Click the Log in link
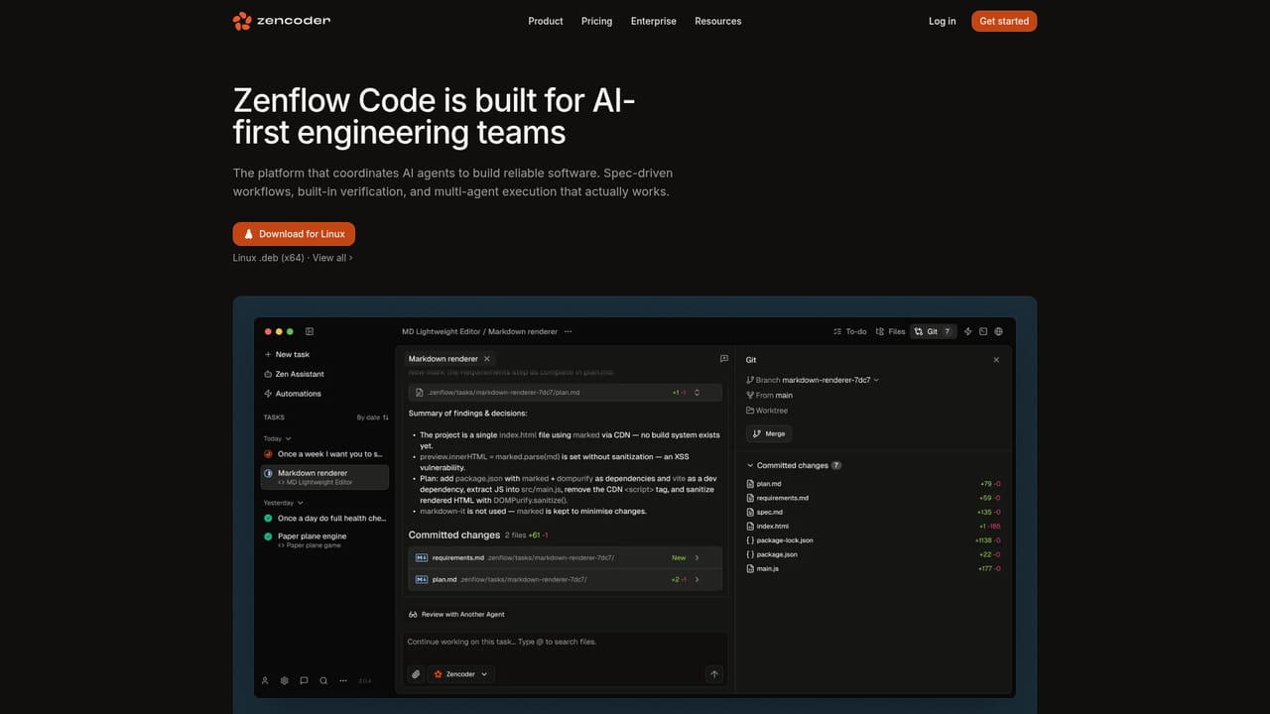This screenshot has height=714, width=1270. pyautogui.click(x=942, y=21)
